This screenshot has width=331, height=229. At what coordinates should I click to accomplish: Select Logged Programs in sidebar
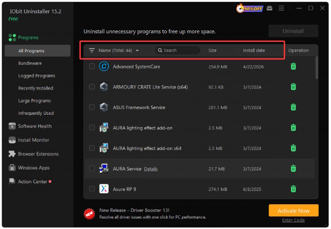point(37,76)
